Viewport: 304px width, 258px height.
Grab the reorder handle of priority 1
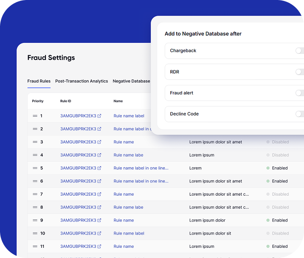[35, 116]
